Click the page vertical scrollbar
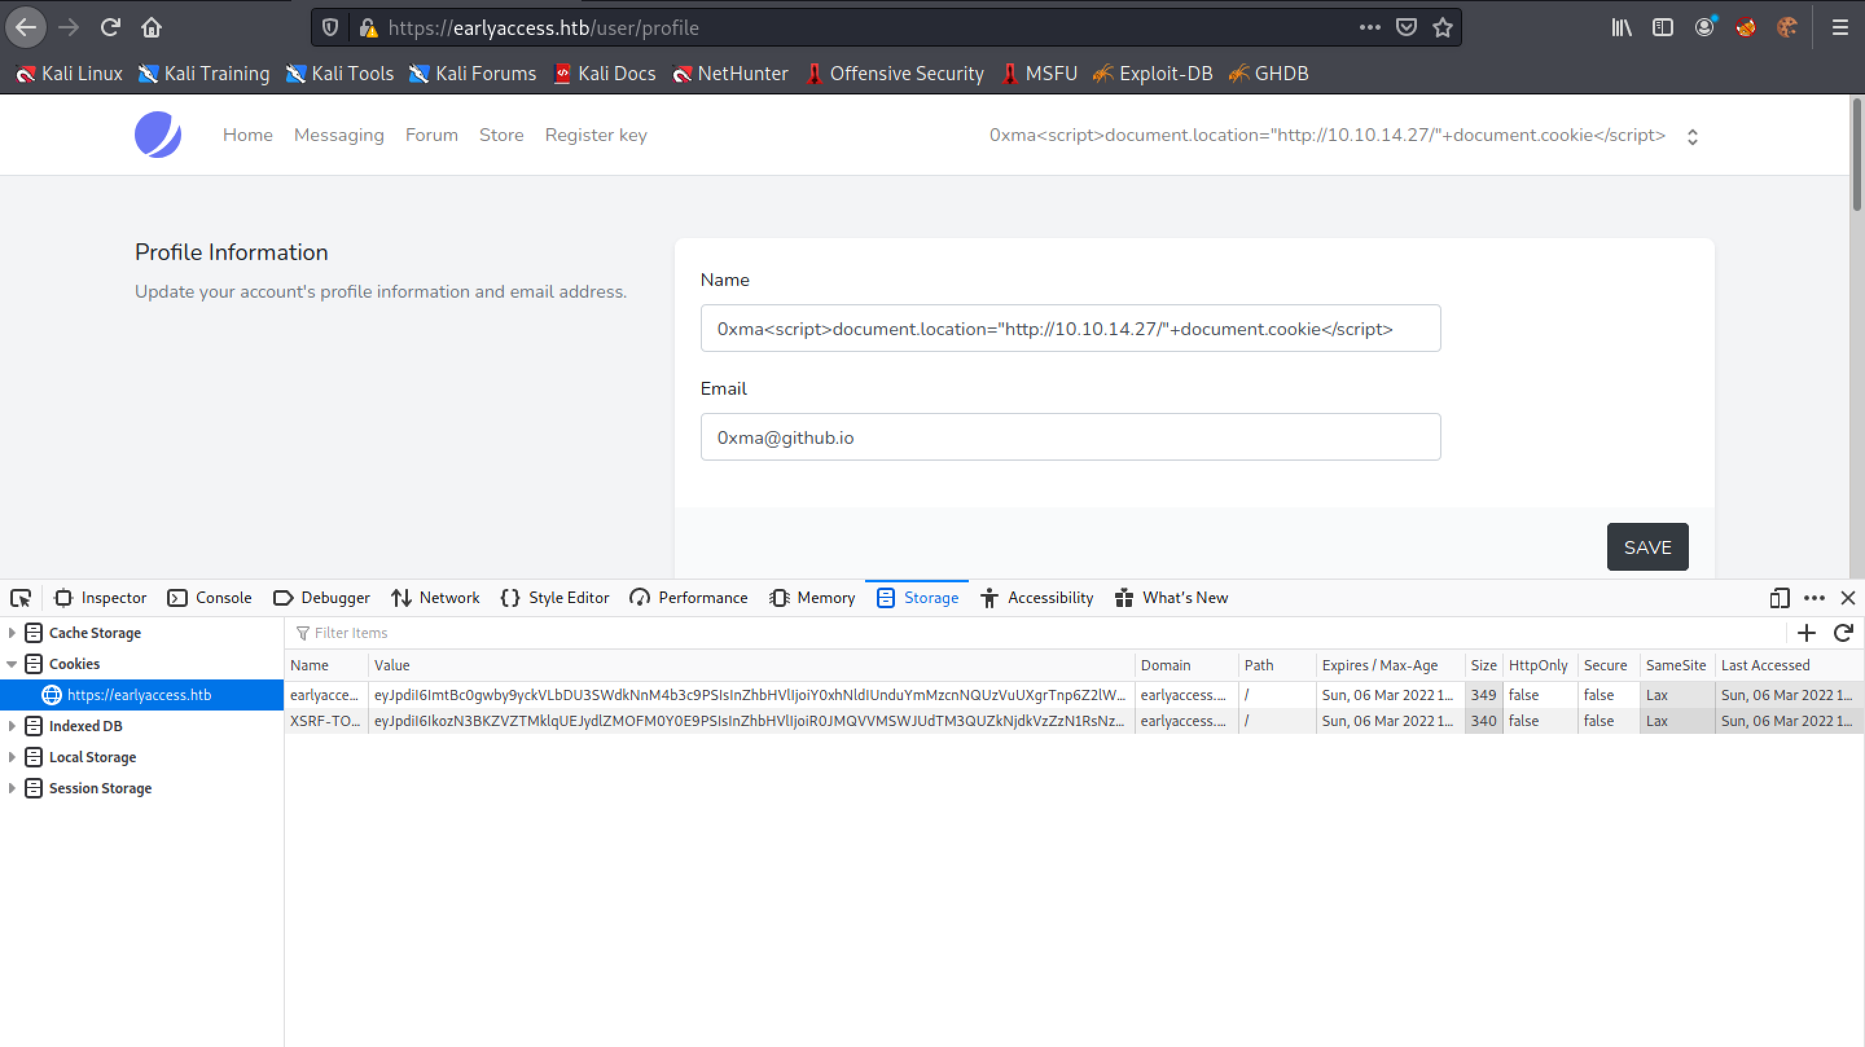The image size is (1865, 1047). (x=1858, y=155)
